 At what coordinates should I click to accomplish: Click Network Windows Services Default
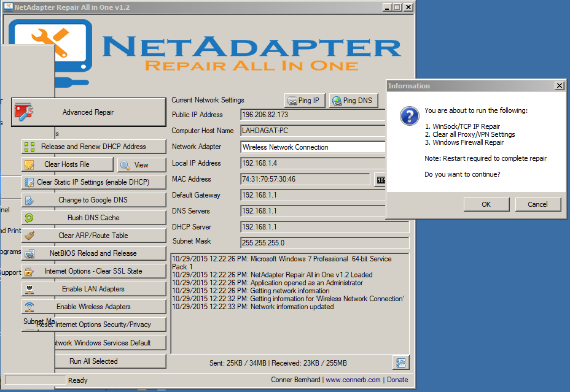tap(111, 343)
